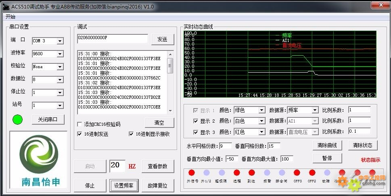Open the 红色 color dropdown for curve 3
This screenshot has height=196, width=391.
pos(261,132)
